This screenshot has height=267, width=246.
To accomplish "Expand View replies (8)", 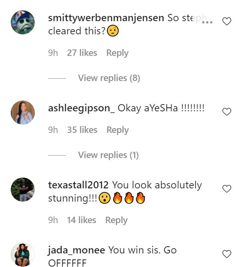I will click(x=109, y=78).
